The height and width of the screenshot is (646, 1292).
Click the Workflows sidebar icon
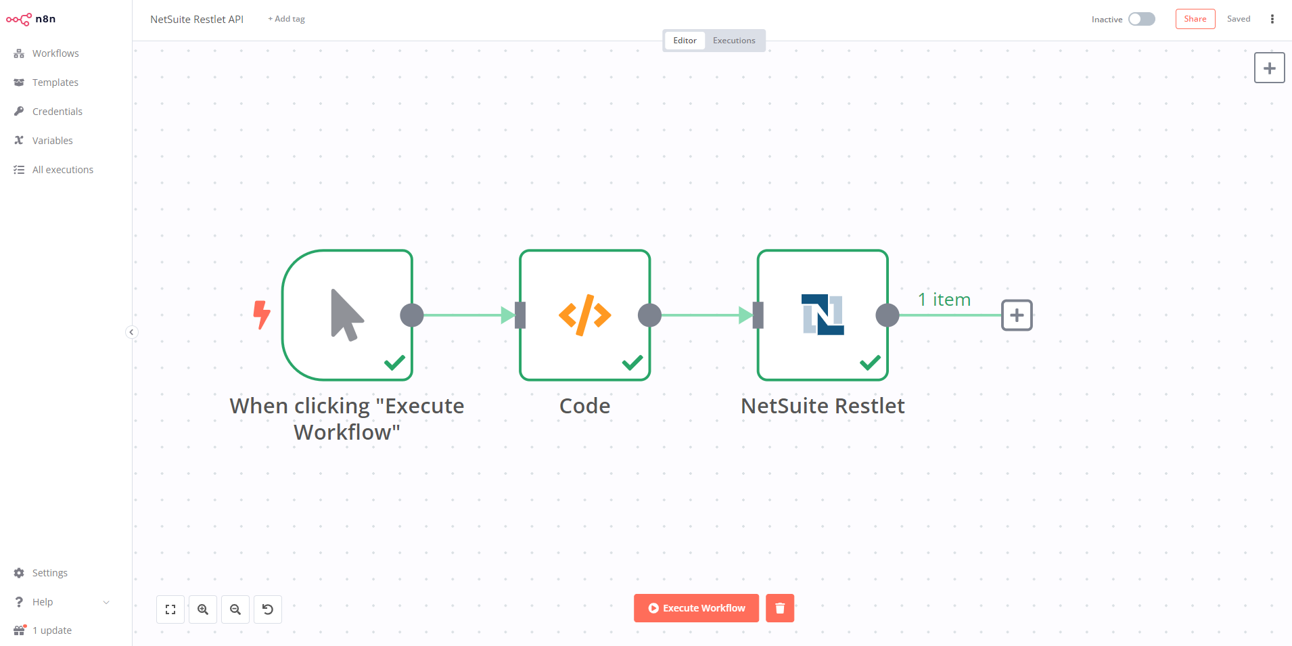19,53
